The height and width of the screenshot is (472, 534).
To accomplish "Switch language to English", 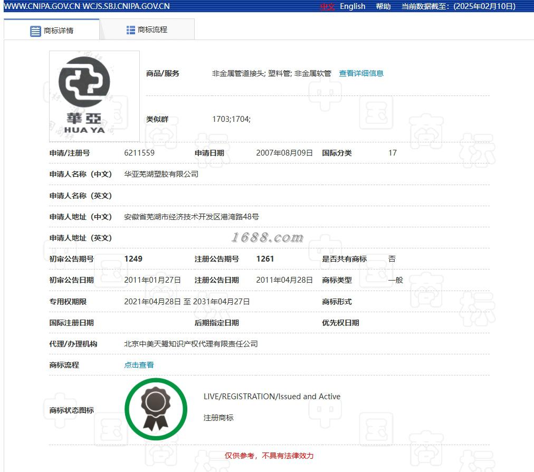I will (x=352, y=6).
